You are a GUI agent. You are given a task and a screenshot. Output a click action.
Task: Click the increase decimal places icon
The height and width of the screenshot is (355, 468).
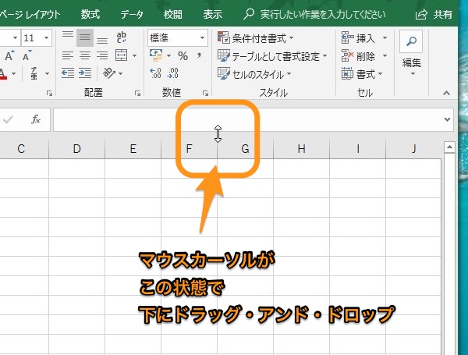click(154, 74)
